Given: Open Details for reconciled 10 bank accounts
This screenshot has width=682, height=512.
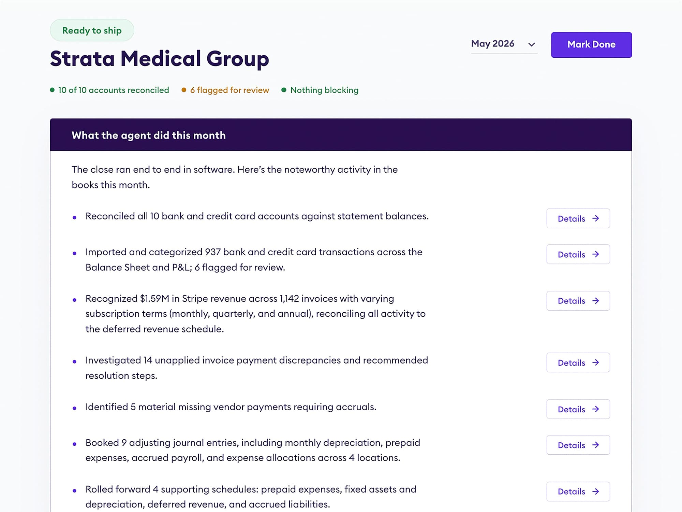Looking at the screenshot, I should pos(578,218).
